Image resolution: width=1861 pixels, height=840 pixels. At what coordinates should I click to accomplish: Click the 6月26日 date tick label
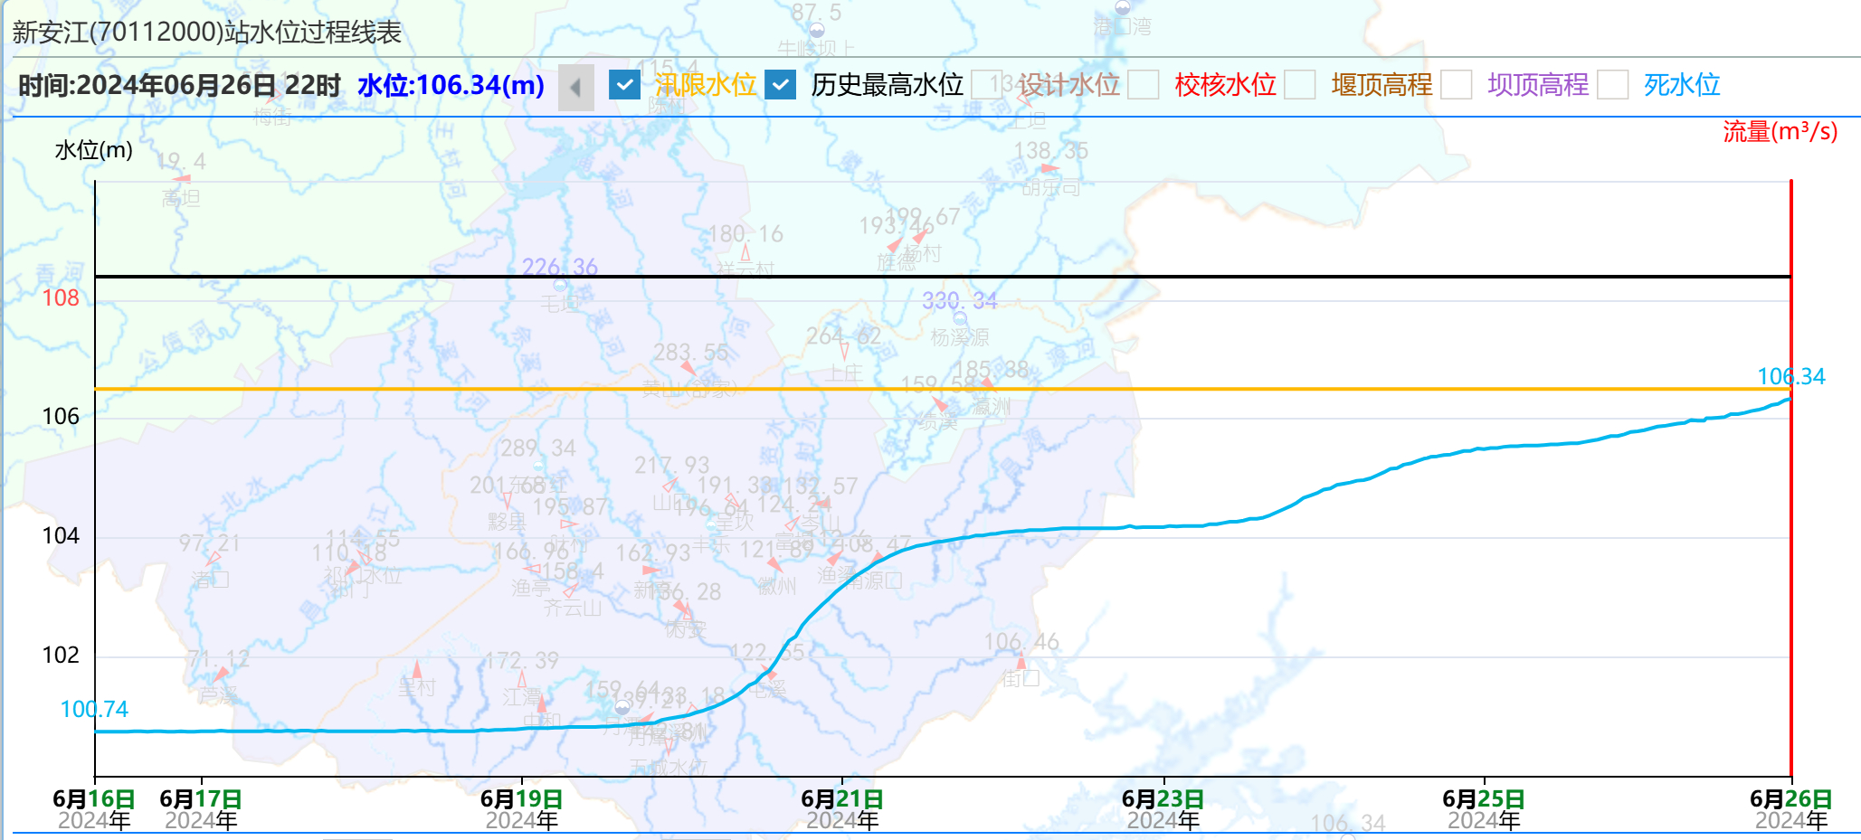point(1791,799)
